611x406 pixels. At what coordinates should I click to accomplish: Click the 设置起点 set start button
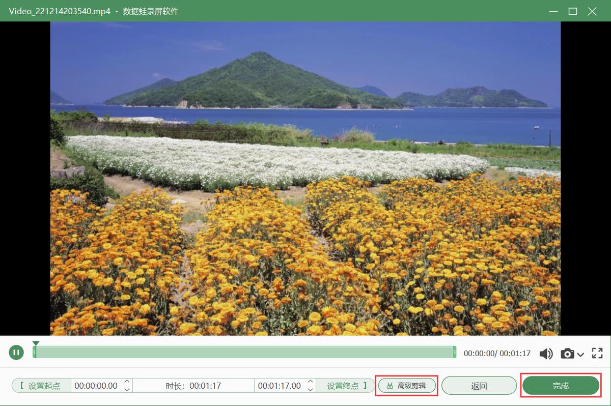click(41, 385)
